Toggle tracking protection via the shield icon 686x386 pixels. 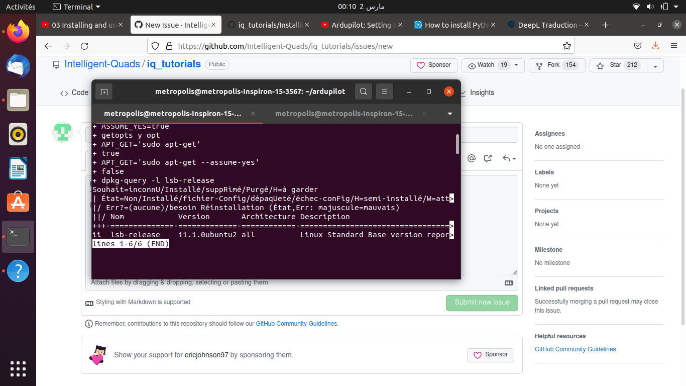tap(155, 45)
